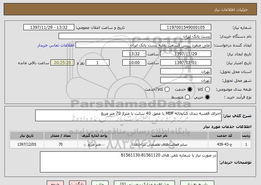The image size is (261, 185).
Task: Open the اطلاعات تماس خریدار link
Action: point(56,45)
